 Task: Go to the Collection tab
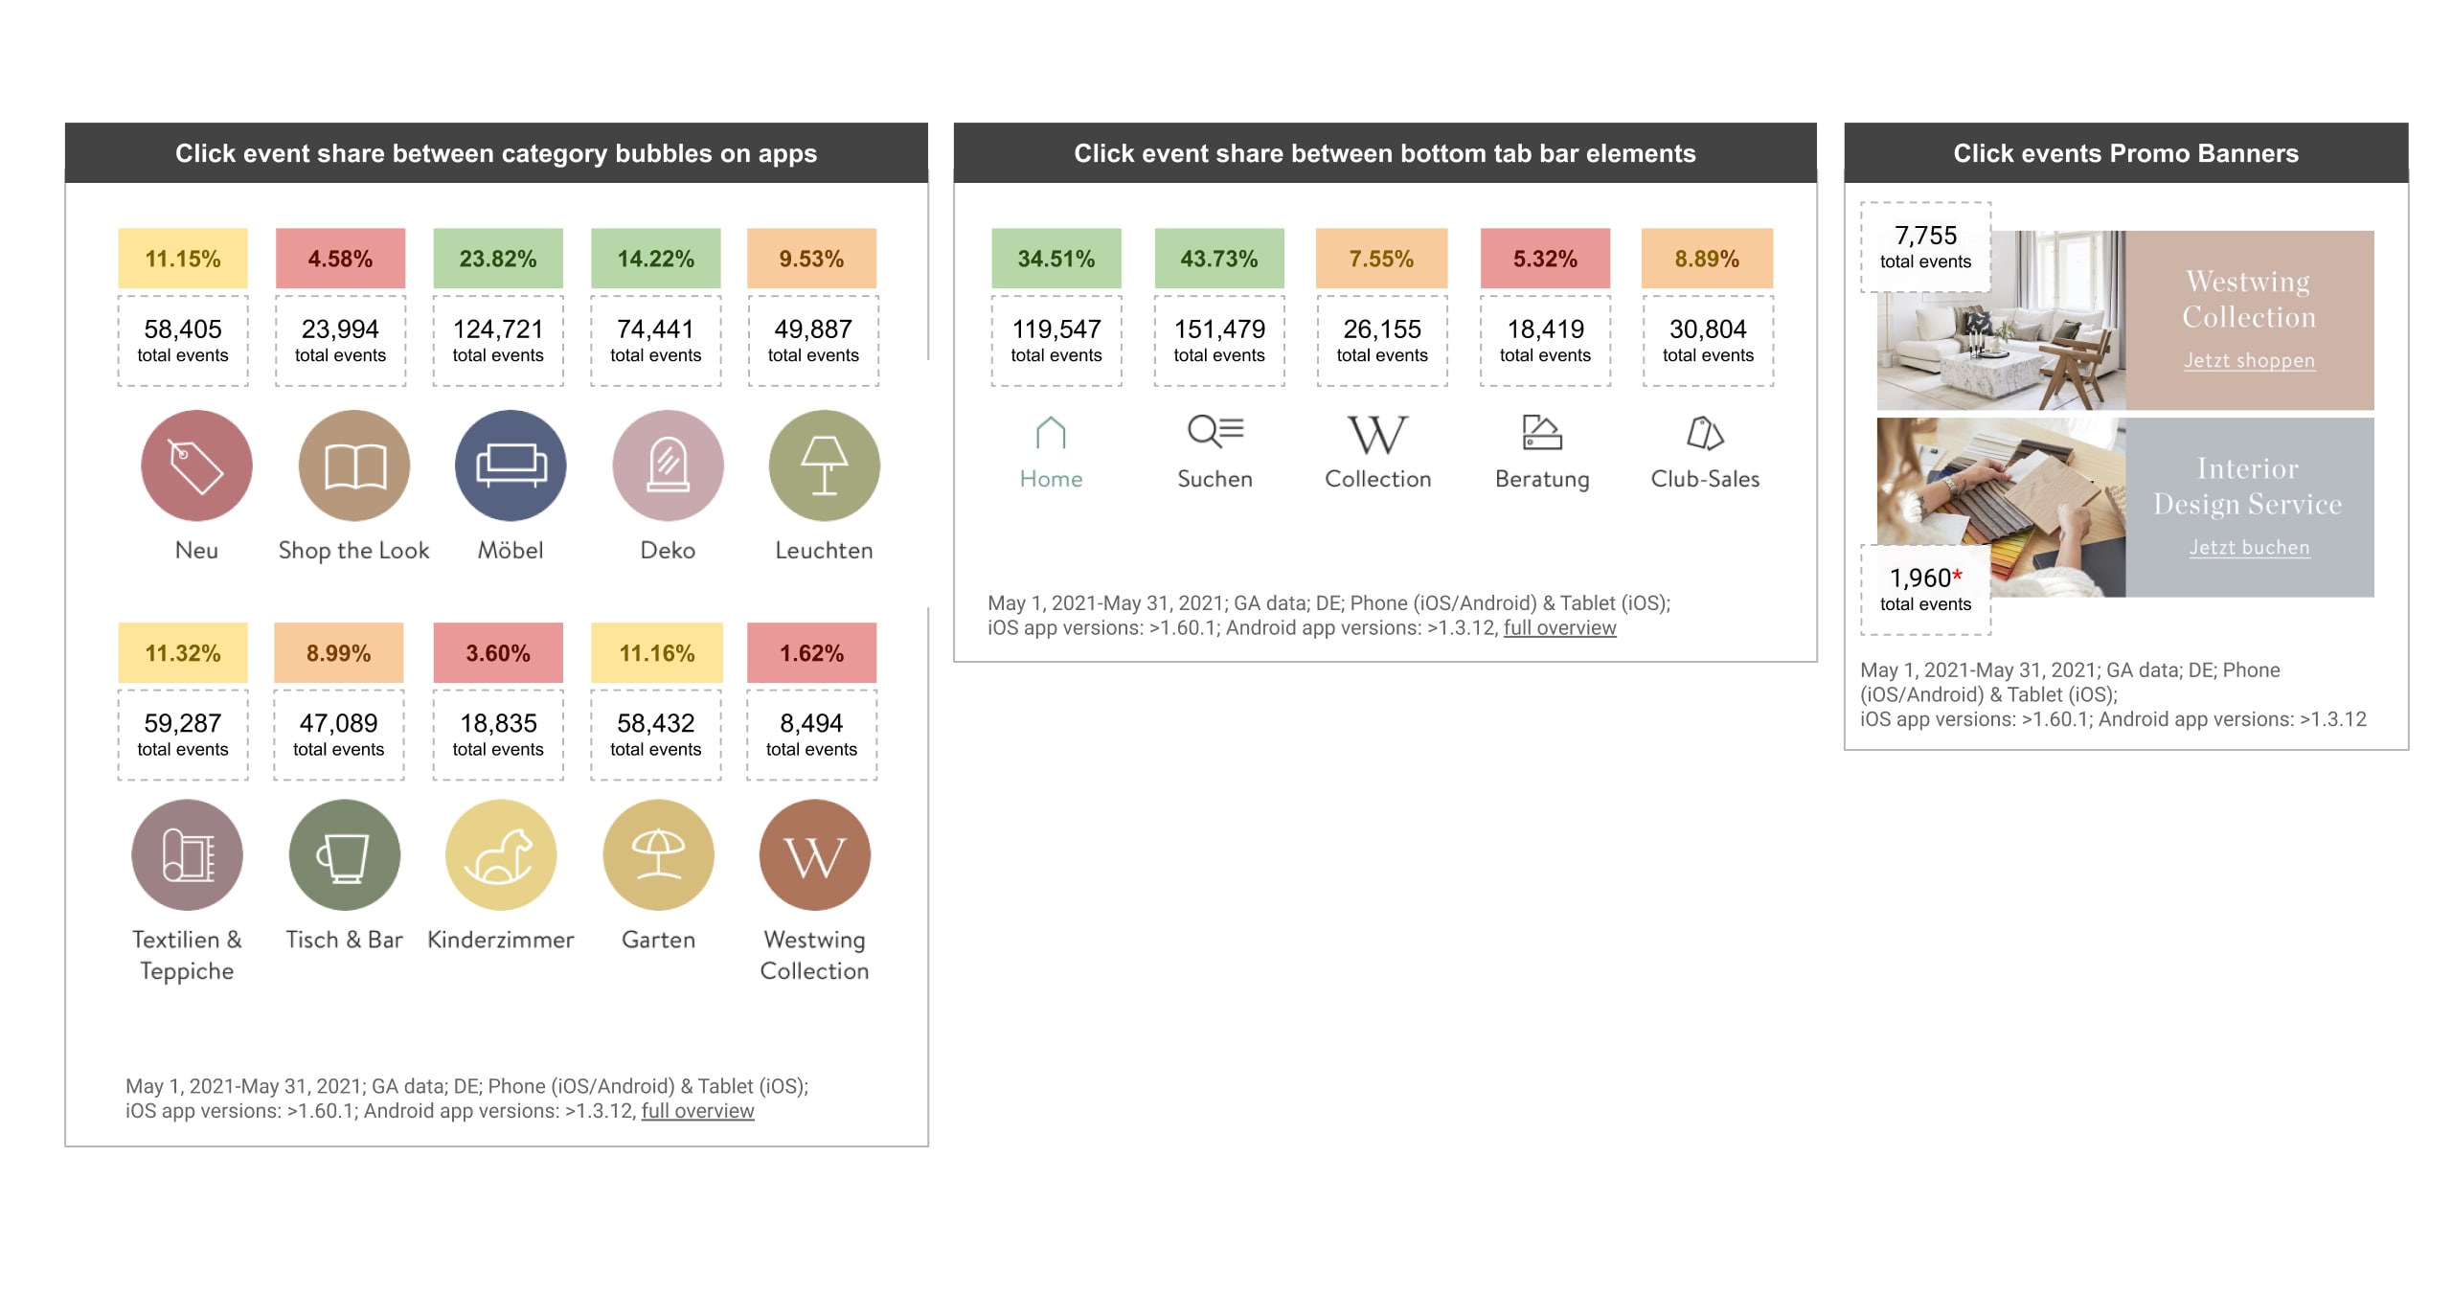(1377, 452)
